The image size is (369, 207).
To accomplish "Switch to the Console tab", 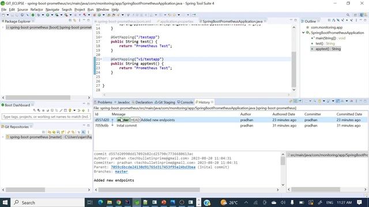I will pos(185,102).
